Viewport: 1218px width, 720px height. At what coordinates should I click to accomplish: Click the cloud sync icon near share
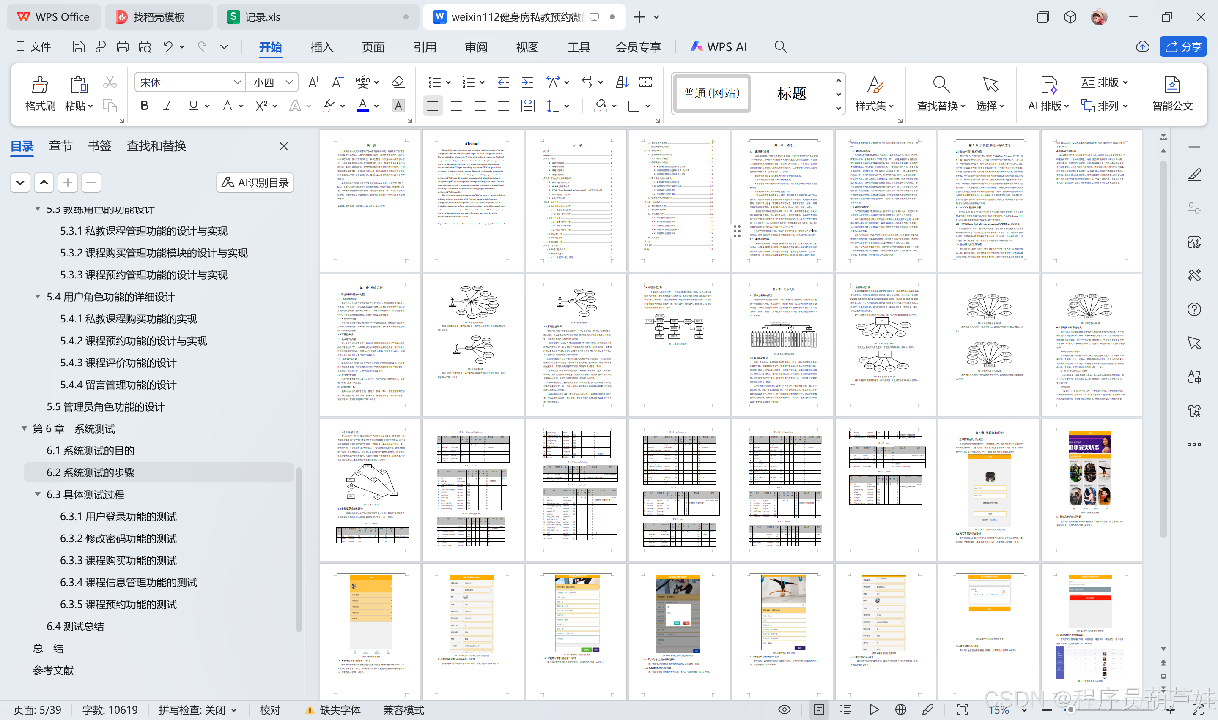[x=1142, y=46]
